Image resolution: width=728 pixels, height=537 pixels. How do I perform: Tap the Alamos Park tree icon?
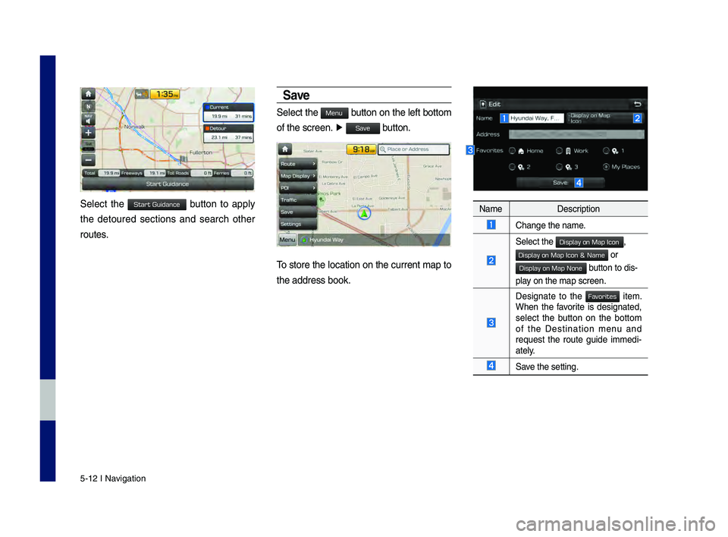pyautogui.click(x=322, y=199)
